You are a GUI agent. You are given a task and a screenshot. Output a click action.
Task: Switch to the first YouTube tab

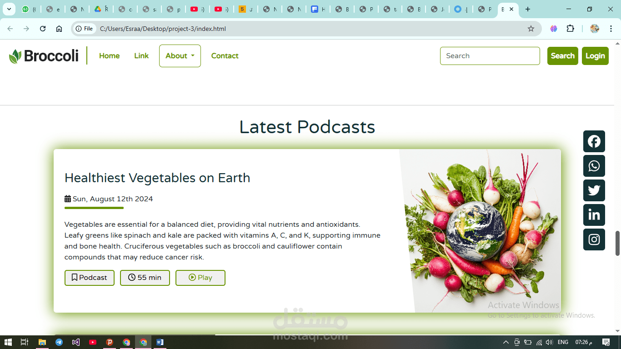[x=197, y=9]
